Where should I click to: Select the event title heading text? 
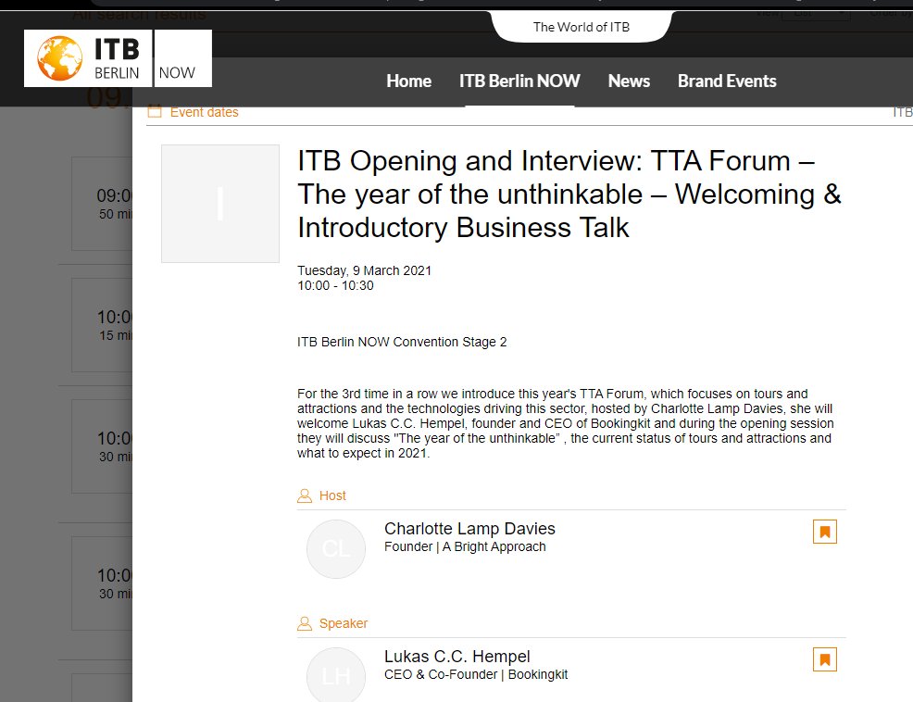[x=569, y=194]
